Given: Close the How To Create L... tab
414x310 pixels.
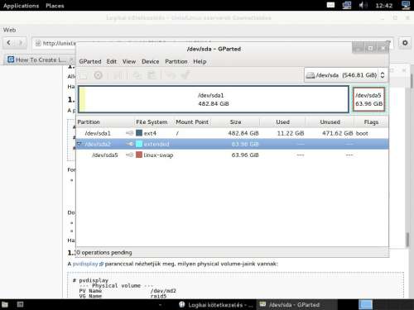Looking at the screenshot, I should 71,60.
